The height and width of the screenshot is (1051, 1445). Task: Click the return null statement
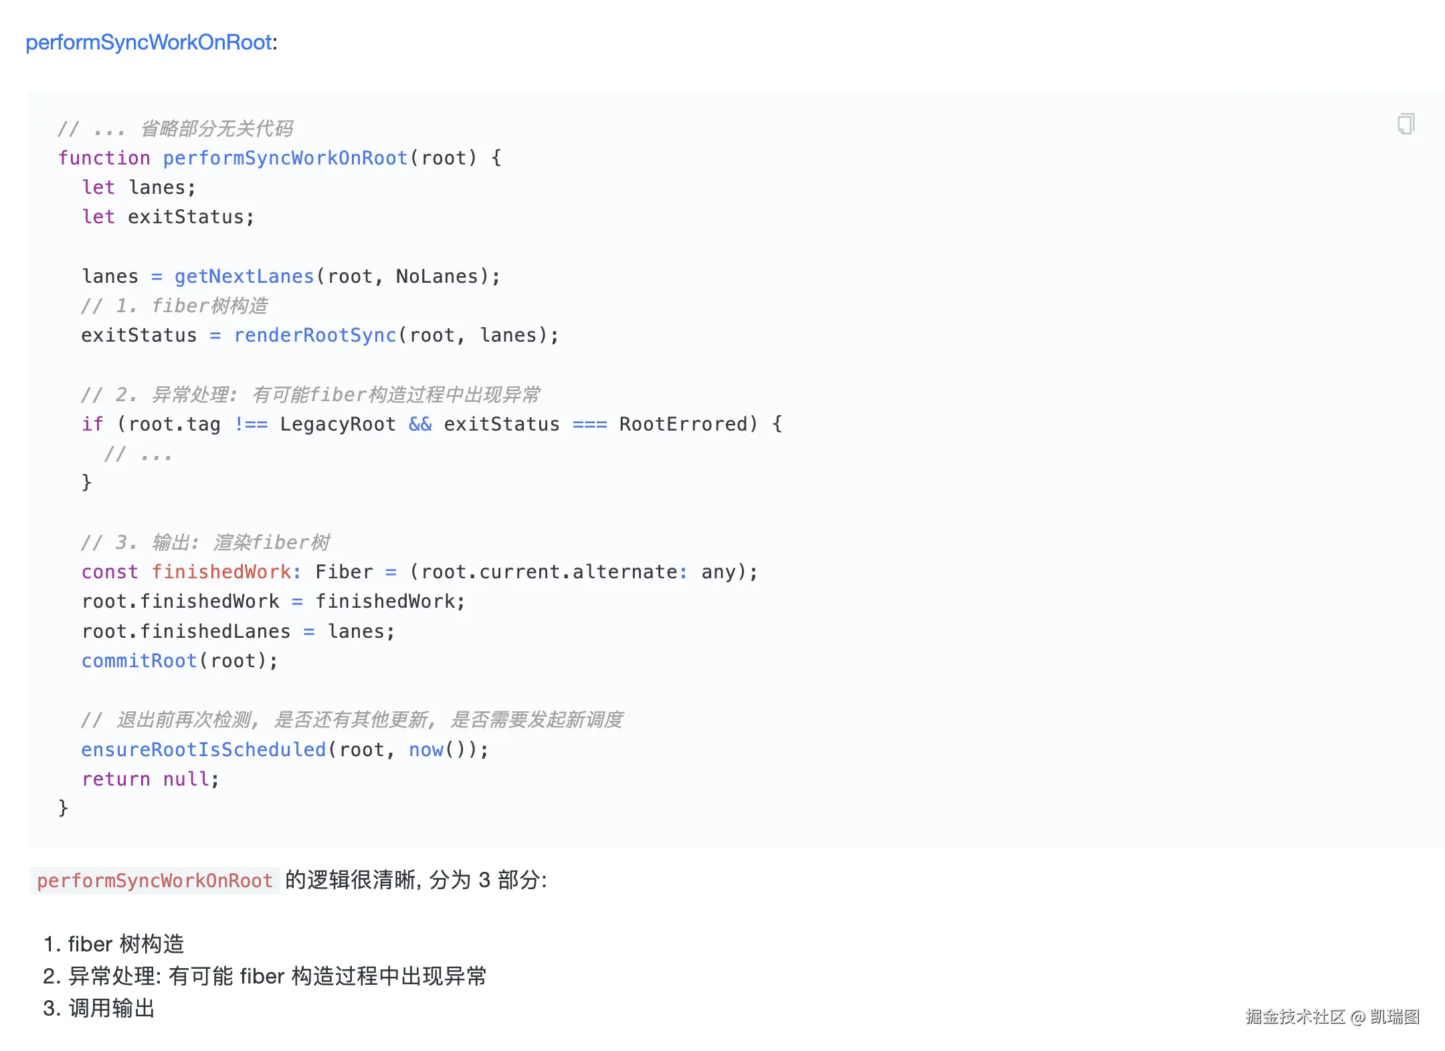[150, 779]
